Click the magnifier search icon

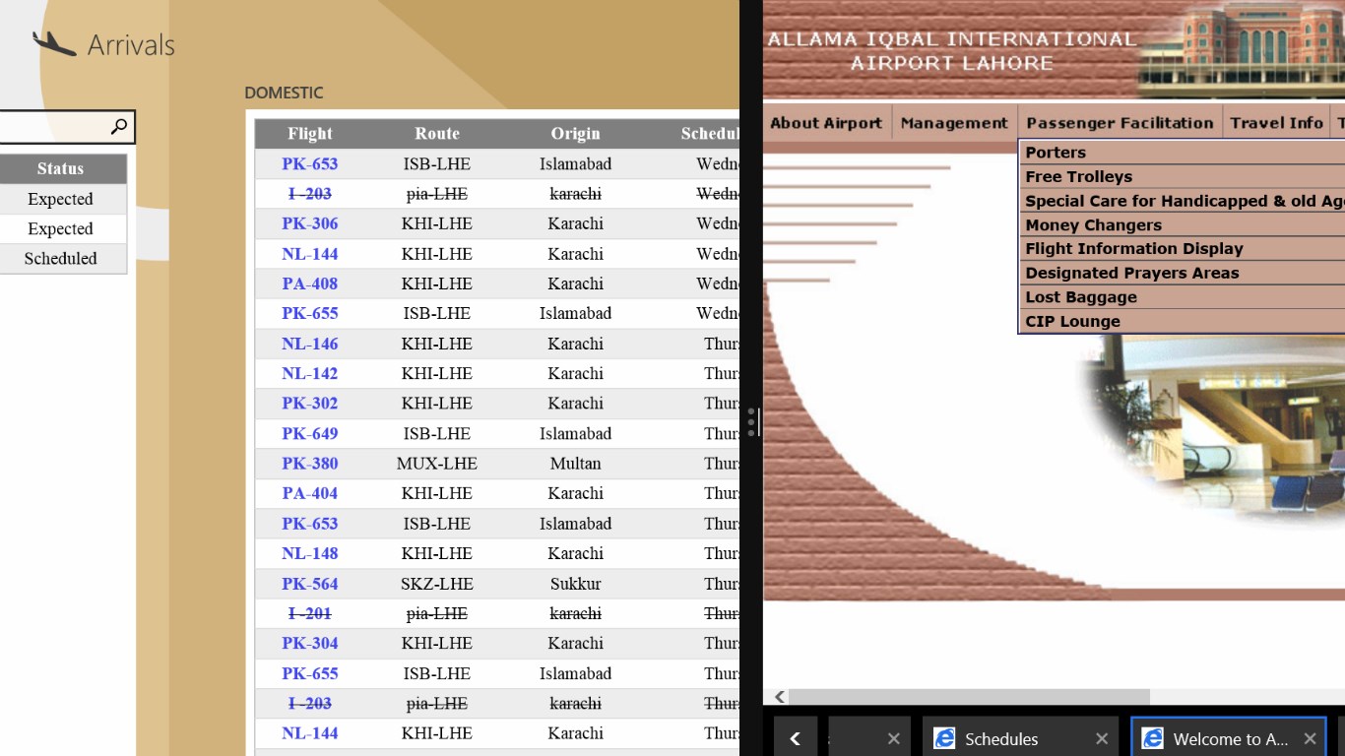point(118,127)
